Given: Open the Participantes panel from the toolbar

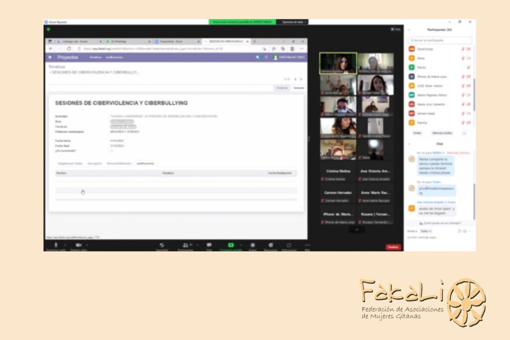Looking at the screenshot, I should coord(185,245).
